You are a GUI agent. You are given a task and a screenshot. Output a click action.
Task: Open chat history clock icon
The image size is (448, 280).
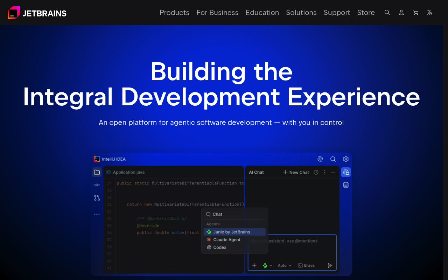[316, 172]
